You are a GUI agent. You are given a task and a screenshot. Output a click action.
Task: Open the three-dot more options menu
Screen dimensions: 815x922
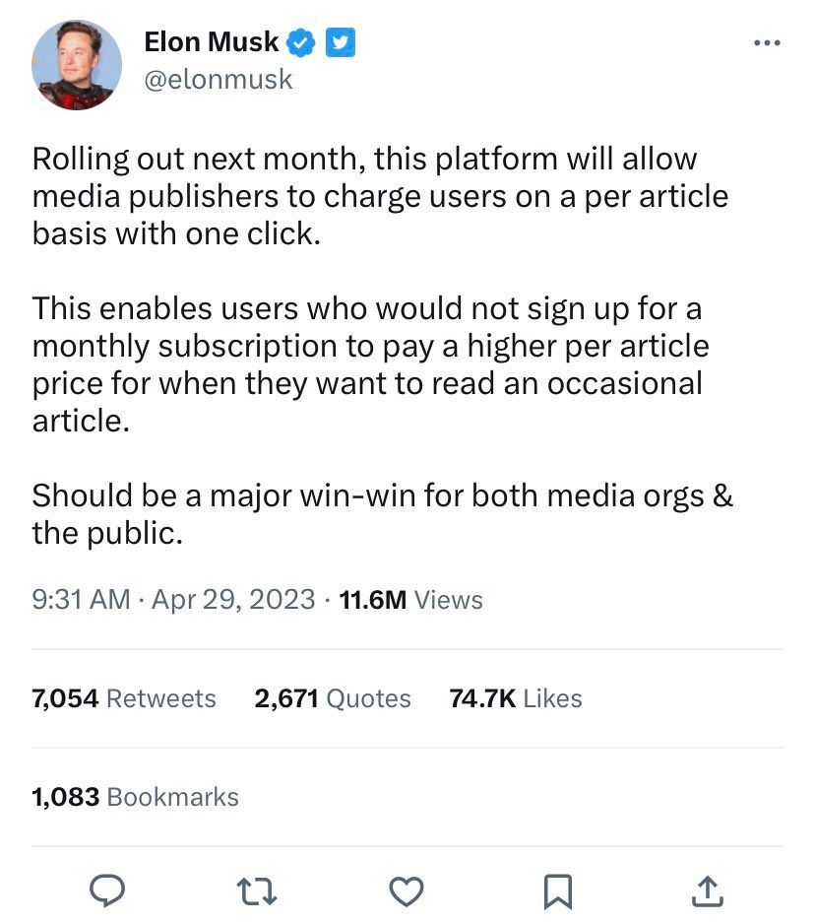pyautogui.click(x=766, y=43)
